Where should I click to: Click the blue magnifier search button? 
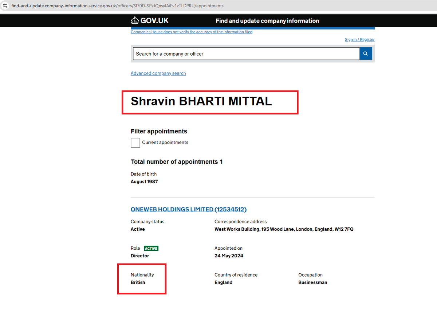point(366,53)
